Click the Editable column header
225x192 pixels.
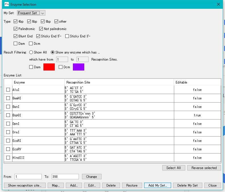[197, 82]
